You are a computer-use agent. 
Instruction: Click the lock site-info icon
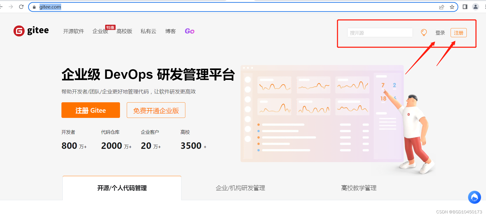click(x=34, y=7)
